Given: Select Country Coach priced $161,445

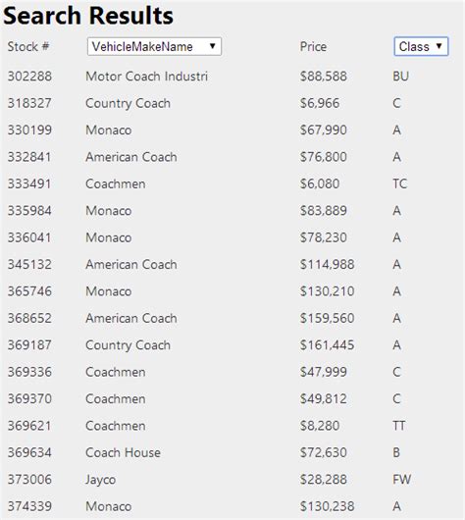Looking at the screenshot, I should point(129,345).
